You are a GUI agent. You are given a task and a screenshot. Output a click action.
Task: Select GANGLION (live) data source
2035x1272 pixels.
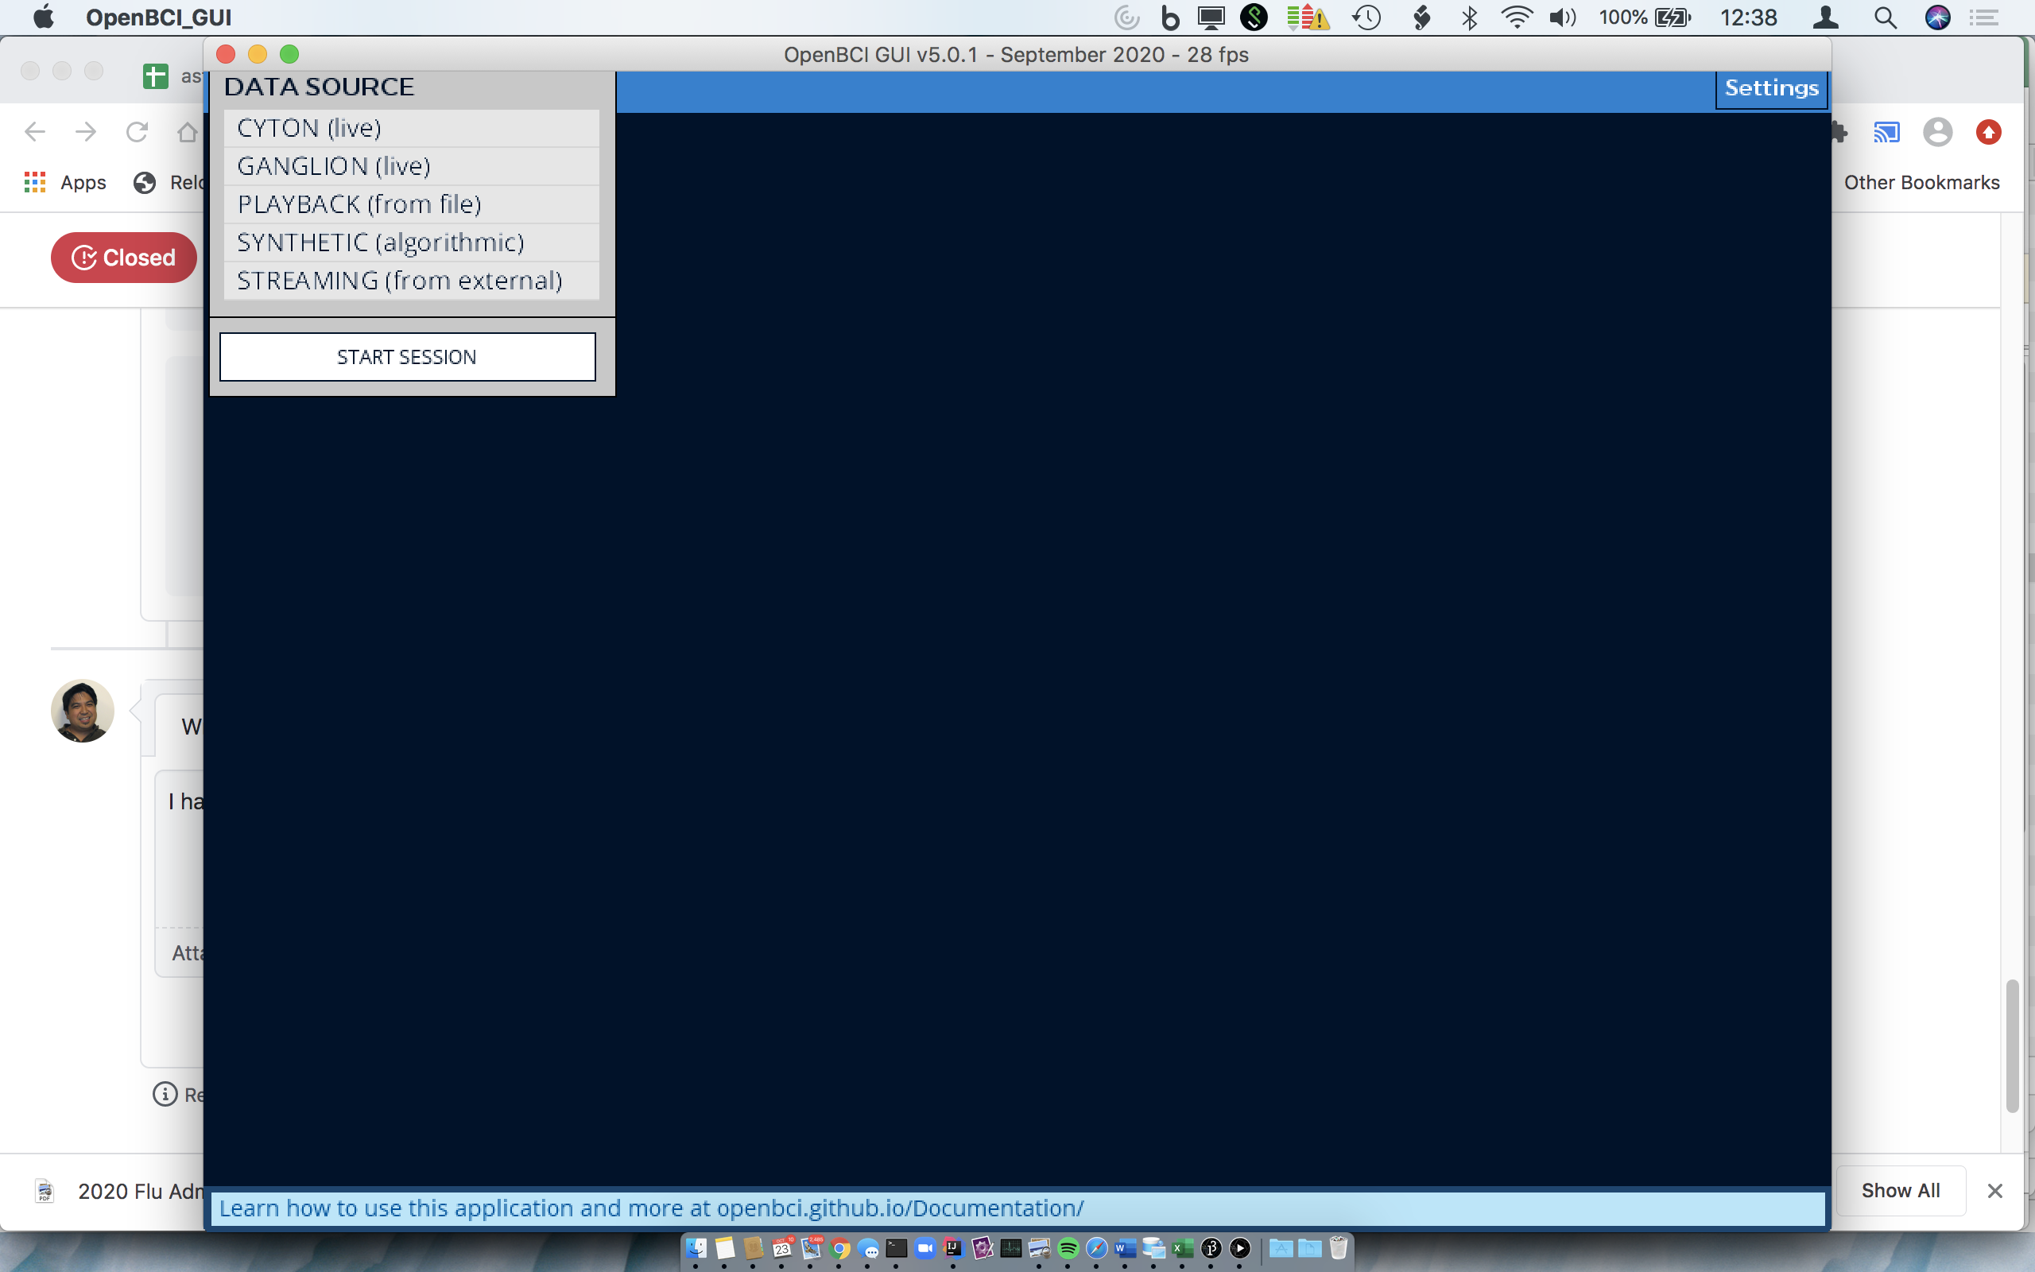(x=411, y=165)
